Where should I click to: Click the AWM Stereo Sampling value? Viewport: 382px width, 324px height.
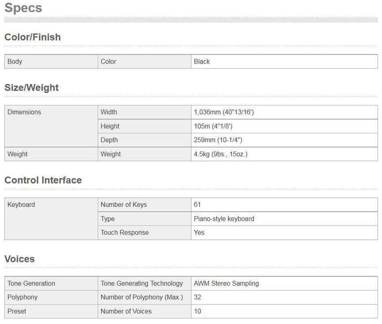pyautogui.click(x=226, y=283)
